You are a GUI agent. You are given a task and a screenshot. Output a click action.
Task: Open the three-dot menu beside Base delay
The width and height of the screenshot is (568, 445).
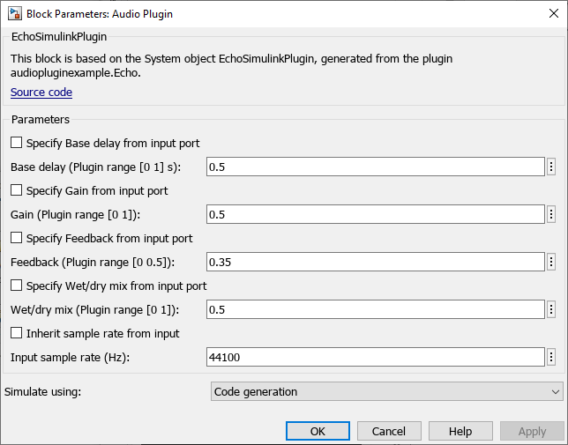[x=551, y=167]
